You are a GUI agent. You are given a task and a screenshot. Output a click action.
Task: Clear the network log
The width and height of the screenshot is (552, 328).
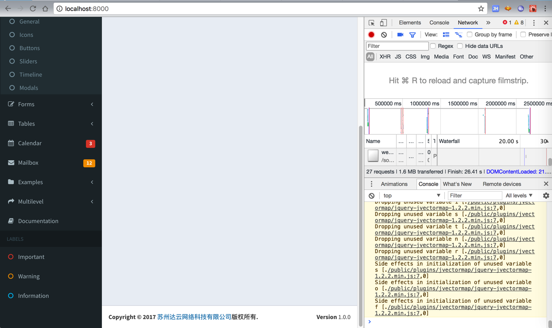pos(384,35)
